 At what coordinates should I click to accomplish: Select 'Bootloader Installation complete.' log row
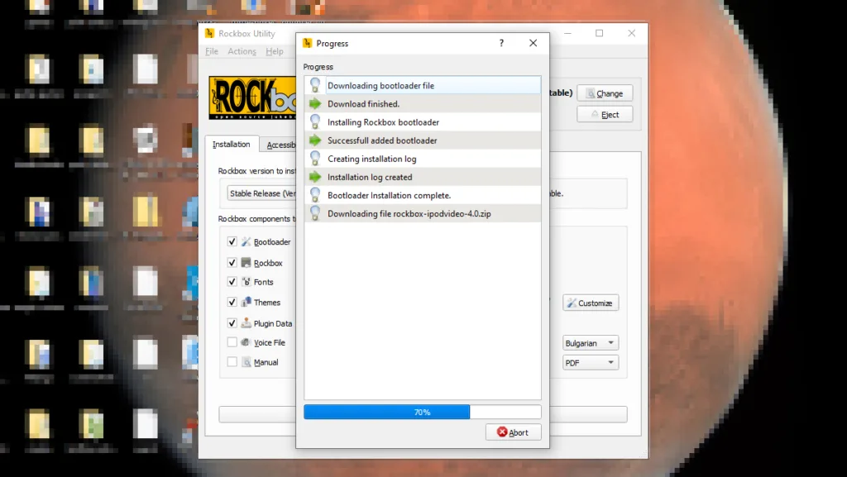click(423, 195)
